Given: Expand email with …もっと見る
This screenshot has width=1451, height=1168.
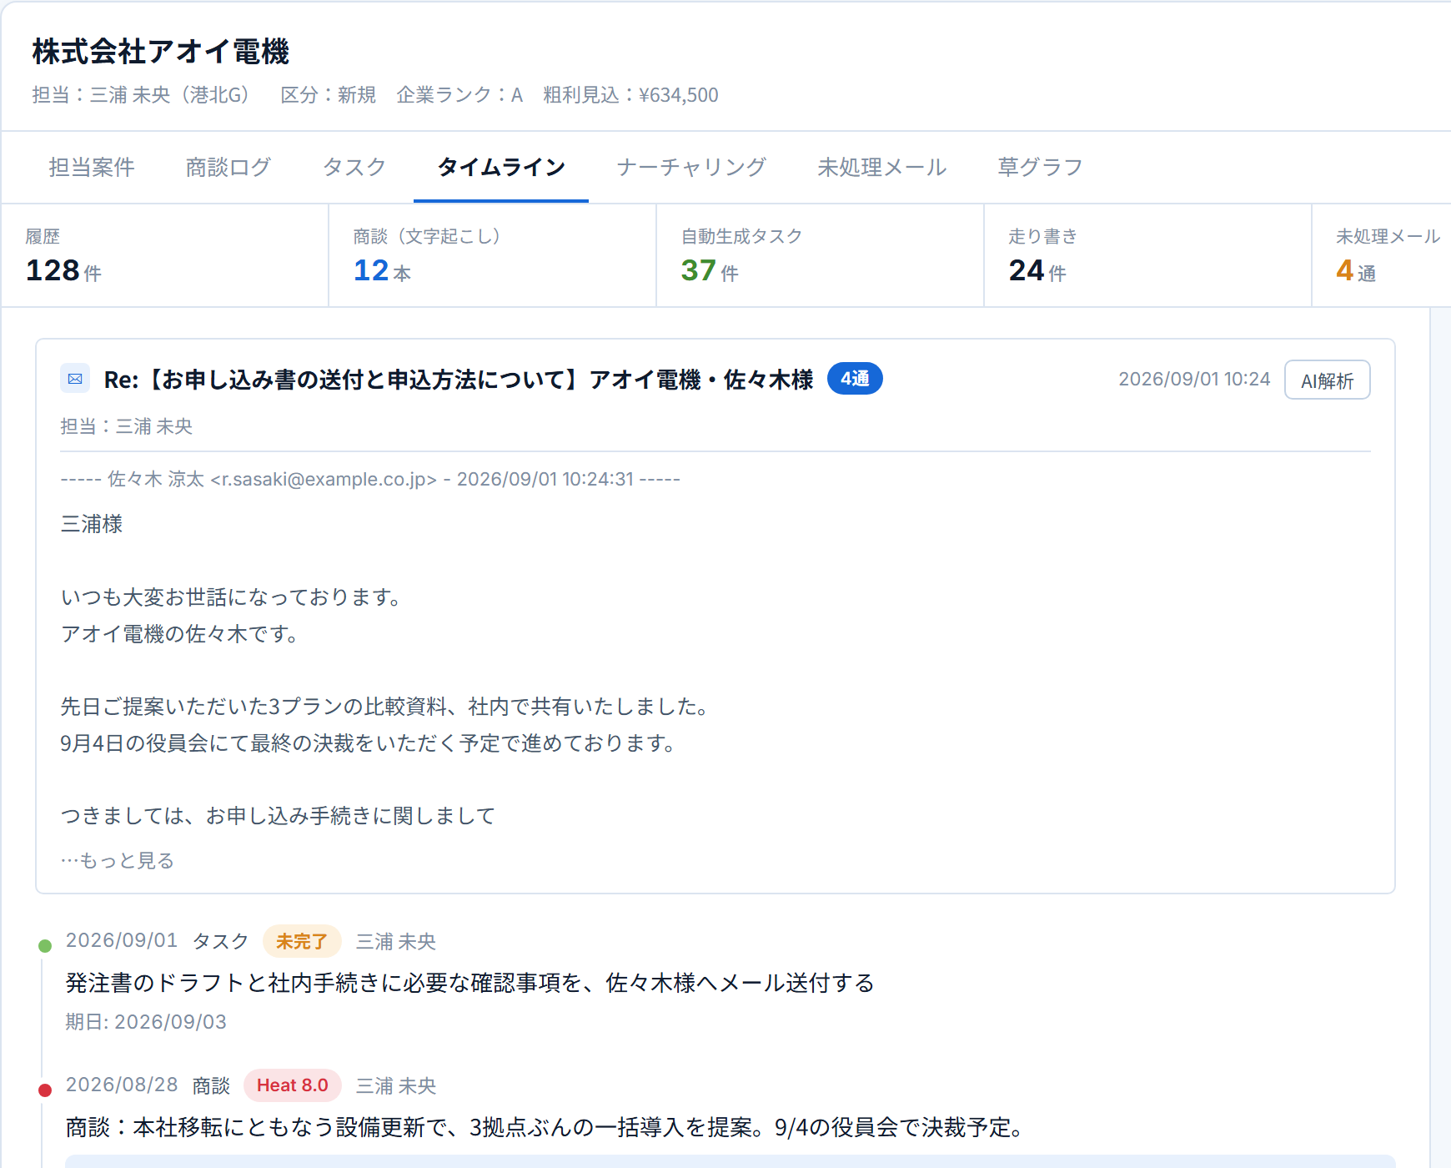Looking at the screenshot, I should 118,860.
